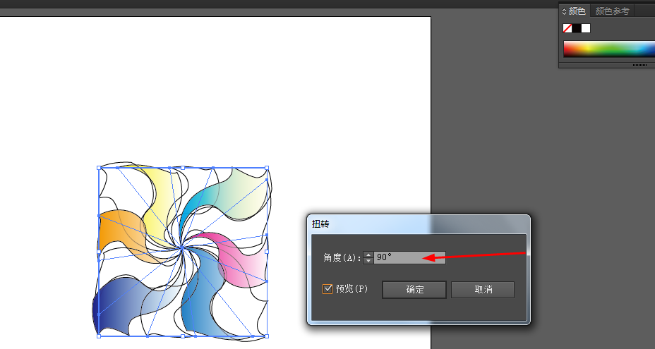Screen dimensions: 655x349
Task: Pick a color from the spectrum bar
Action: point(609,49)
